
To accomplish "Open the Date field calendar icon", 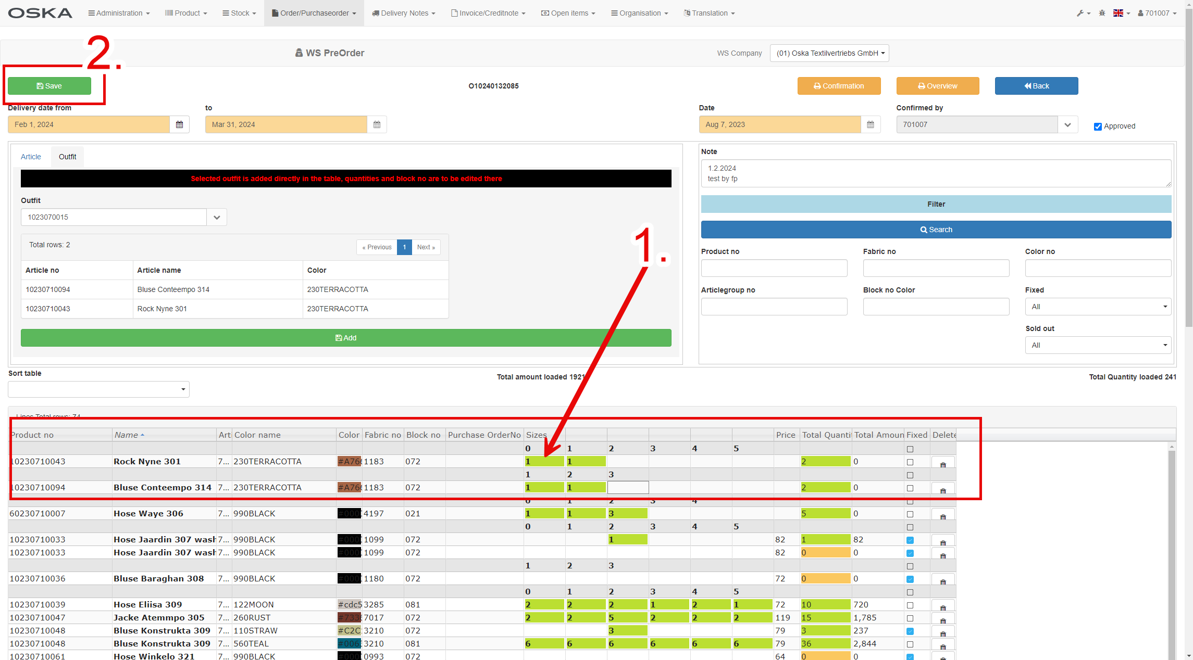I will coord(870,124).
